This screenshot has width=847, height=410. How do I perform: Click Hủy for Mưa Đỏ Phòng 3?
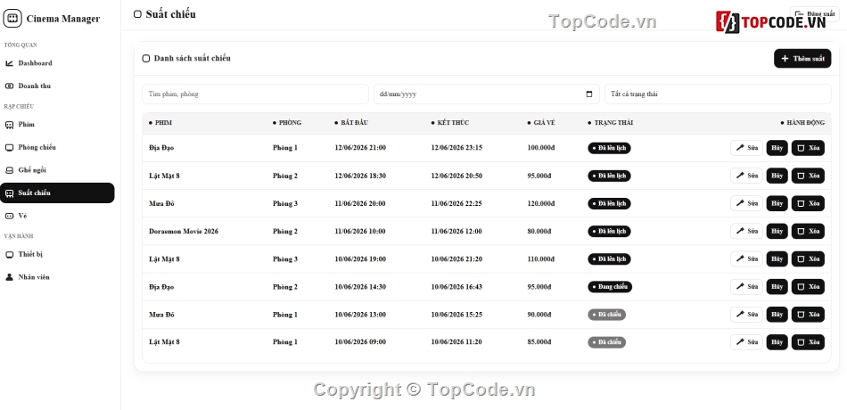point(777,203)
